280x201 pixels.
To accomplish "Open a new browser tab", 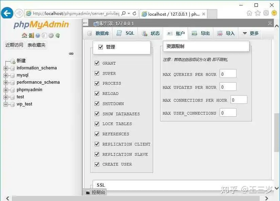I will (212, 14).
